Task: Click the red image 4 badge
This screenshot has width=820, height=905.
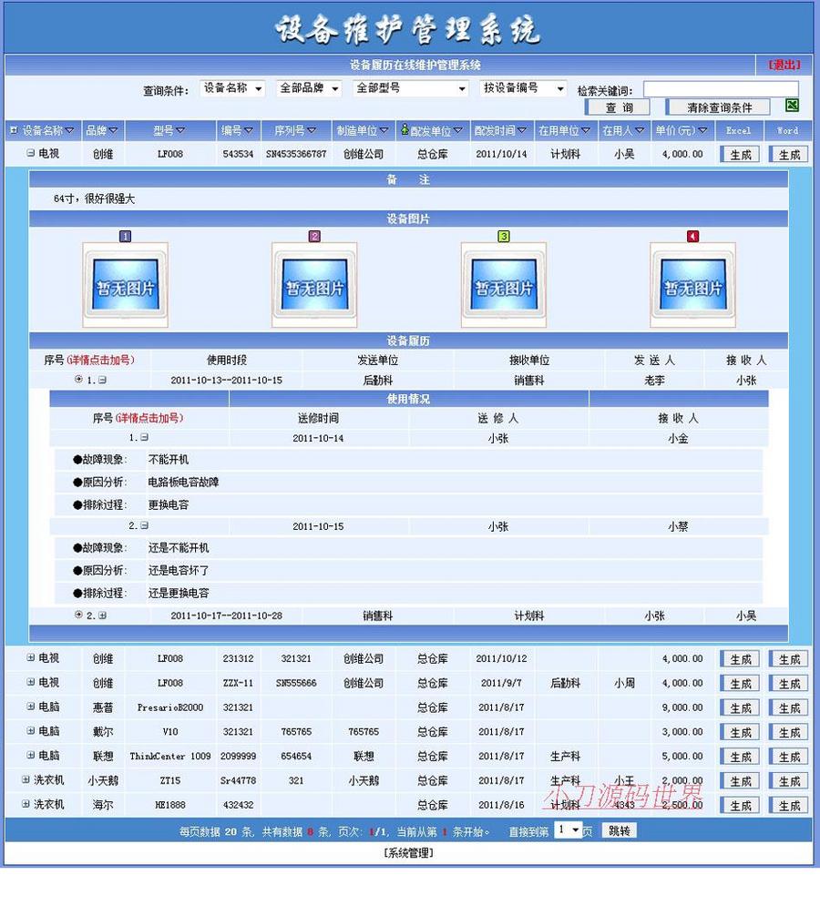Action: [x=692, y=236]
